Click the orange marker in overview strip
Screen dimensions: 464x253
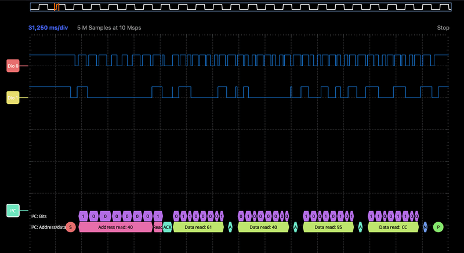[x=56, y=7]
